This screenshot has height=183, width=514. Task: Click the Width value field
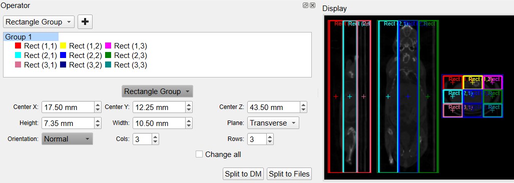pos(159,123)
